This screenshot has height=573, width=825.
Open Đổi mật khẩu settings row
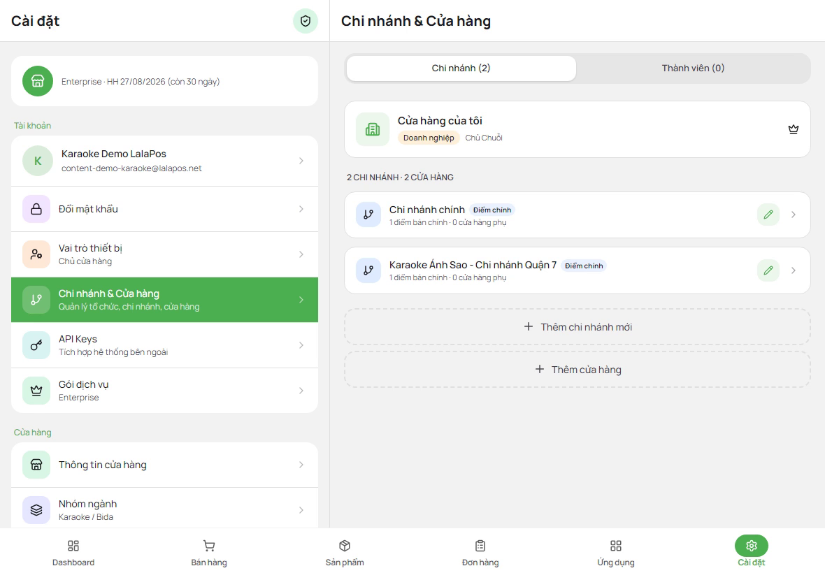coord(165,209)
